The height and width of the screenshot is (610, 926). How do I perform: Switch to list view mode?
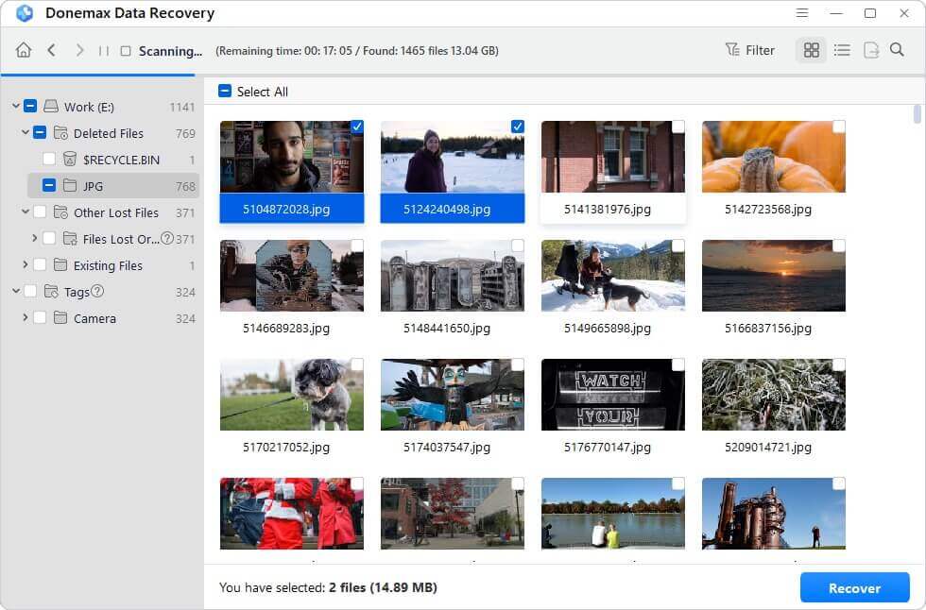[x=842, y=51]
